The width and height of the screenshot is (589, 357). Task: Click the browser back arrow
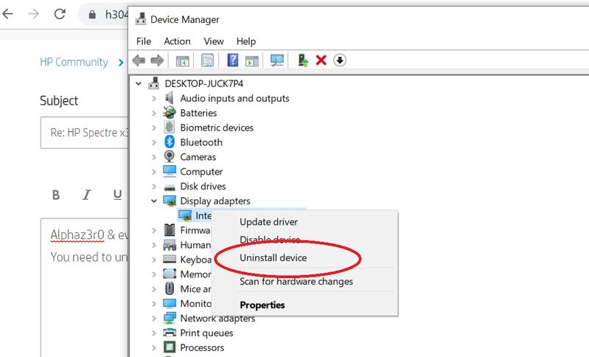coord(8,14)
